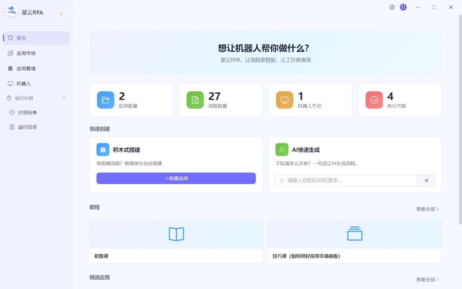Click the stacked-cards icon on 技巧课 card
Screen dimensions: 462x289
click(354, 234)
